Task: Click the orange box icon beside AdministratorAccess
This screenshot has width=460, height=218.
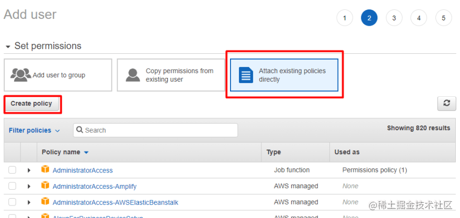Action: [x=45, y=169]
